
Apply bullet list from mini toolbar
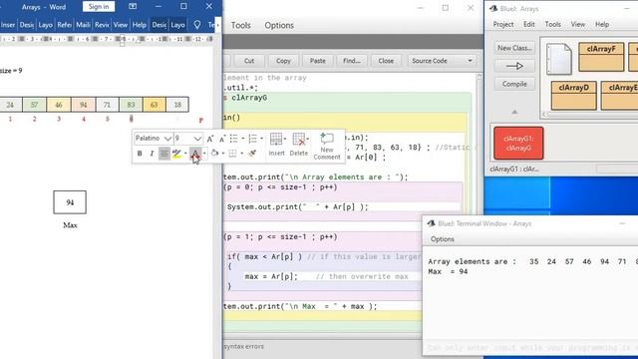point(234,139)
